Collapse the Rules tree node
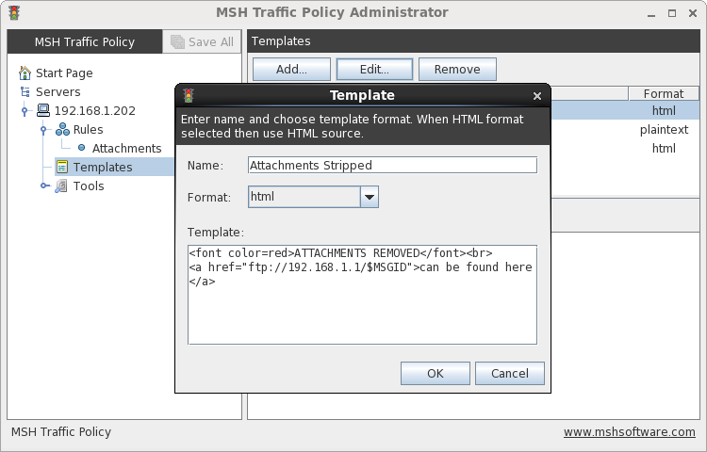Screen dimensions: 707x452 click(x=43, y=130)
